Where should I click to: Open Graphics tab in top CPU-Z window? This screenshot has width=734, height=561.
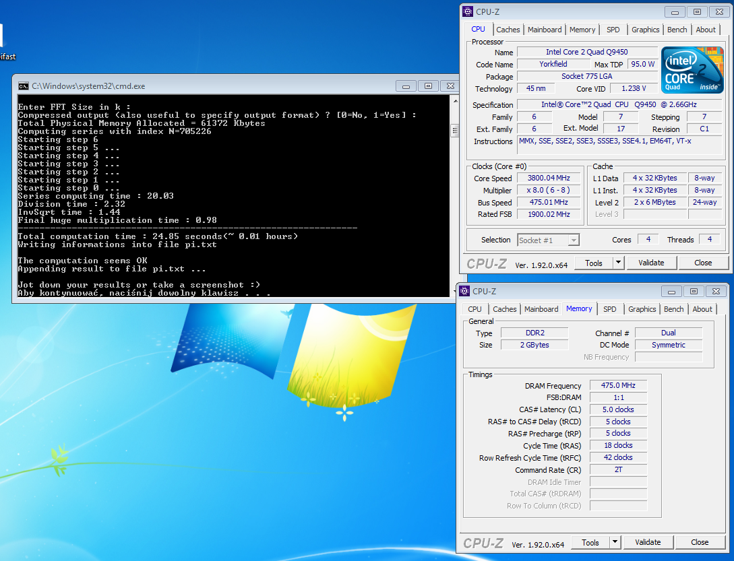point(645,30)
